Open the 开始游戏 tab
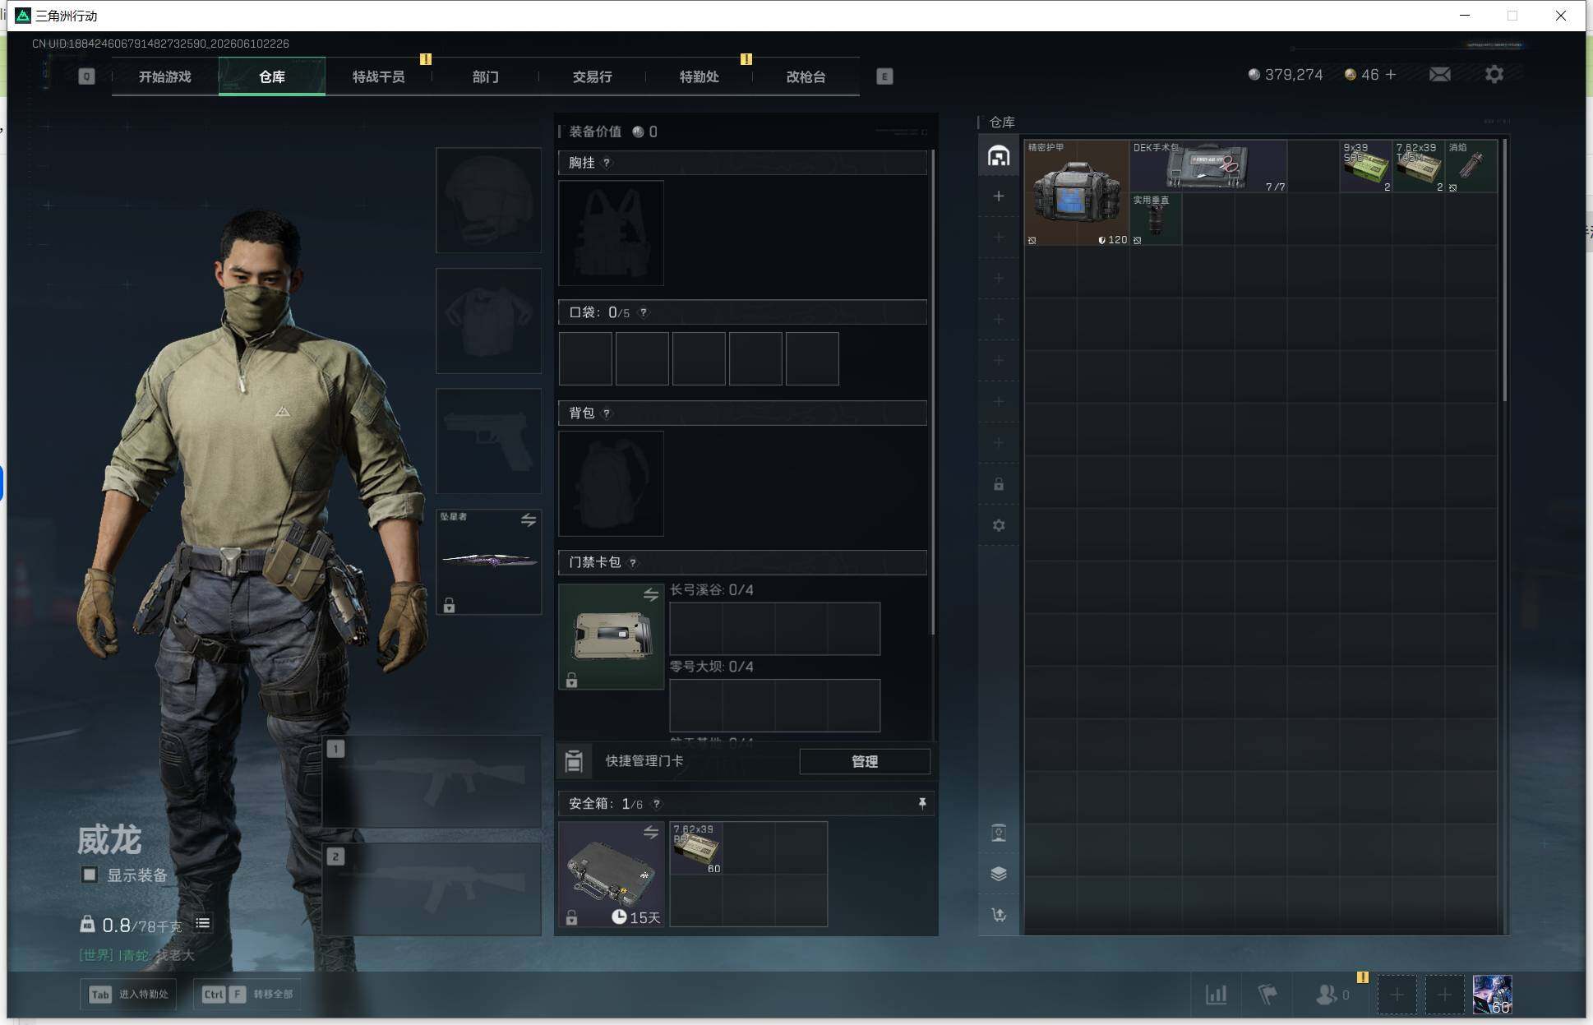 164,76
